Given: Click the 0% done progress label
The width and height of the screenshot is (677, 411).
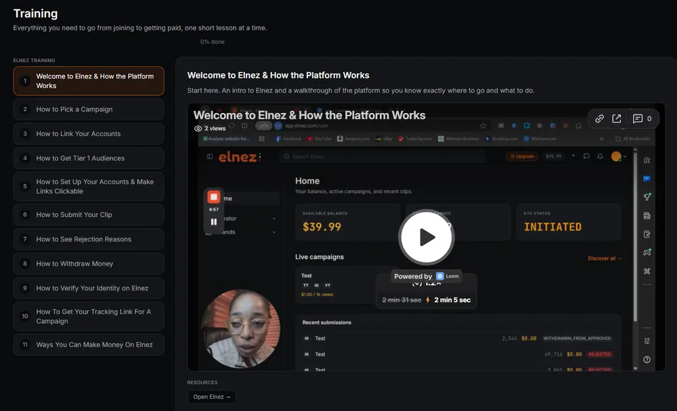Looking at the screenshot, I should point(212,42).
